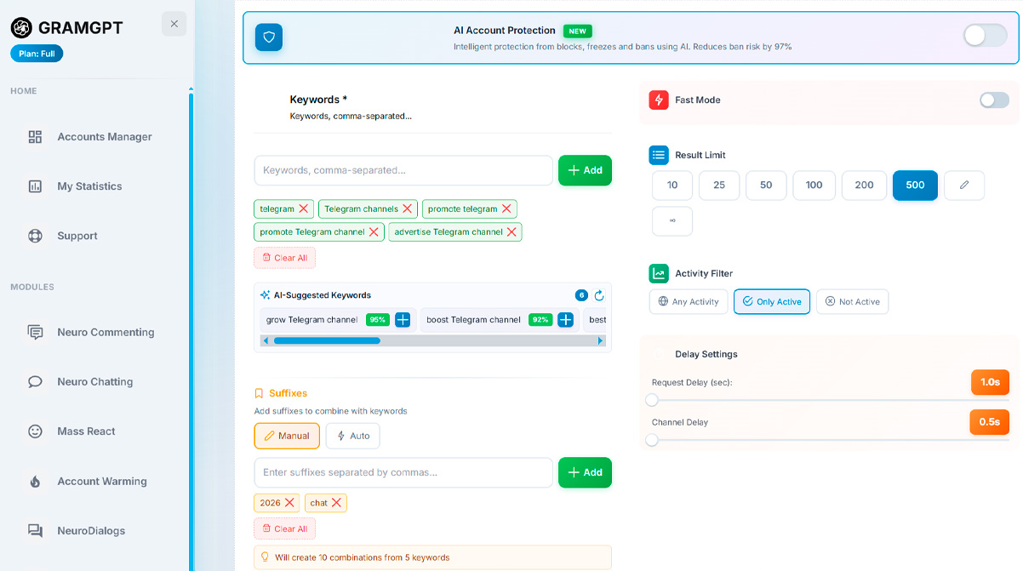Add suggested keyword 'grow Telegram channel'

403,320
